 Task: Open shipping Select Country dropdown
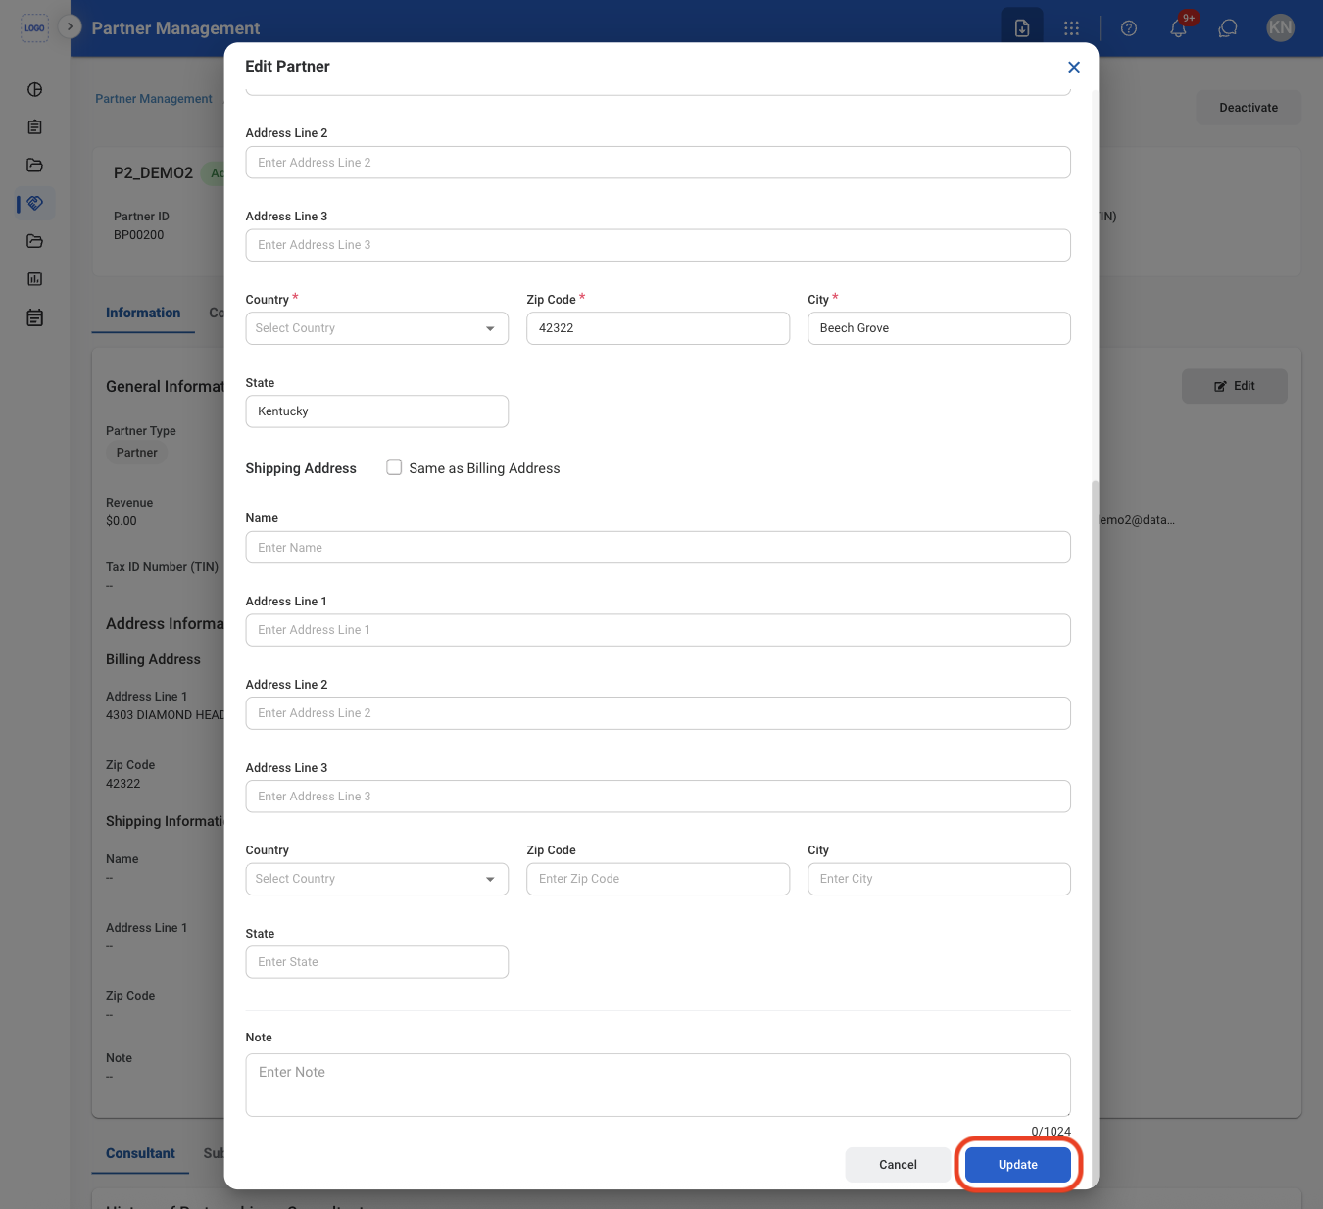coord(377,879)
